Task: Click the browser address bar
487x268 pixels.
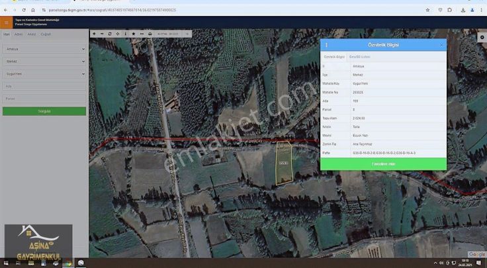Action: (x=233, y=10)
